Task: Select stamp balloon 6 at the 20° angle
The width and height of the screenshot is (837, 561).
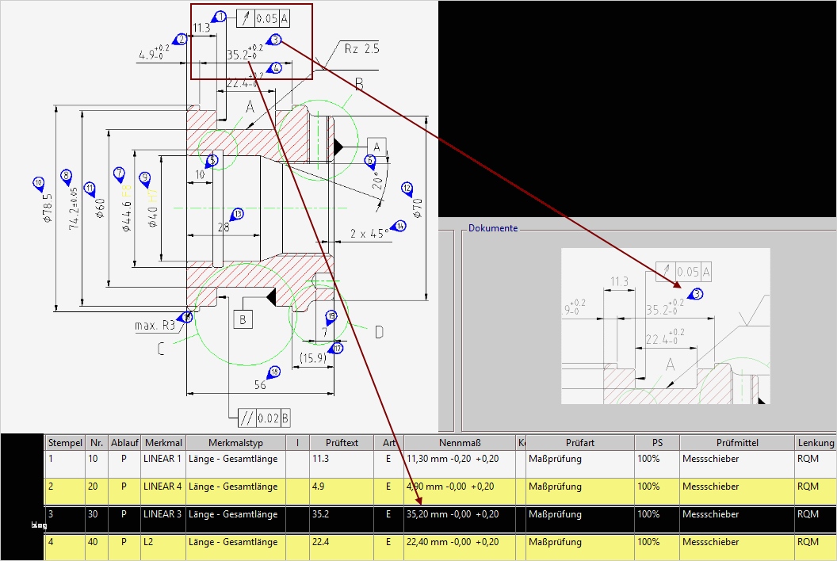Action: point(370,161)
